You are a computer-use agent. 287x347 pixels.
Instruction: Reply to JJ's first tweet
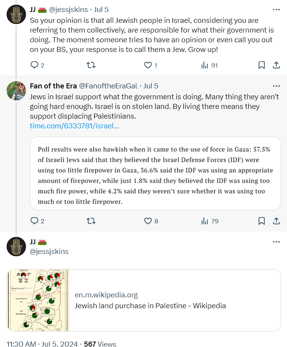tap(35, 65)
